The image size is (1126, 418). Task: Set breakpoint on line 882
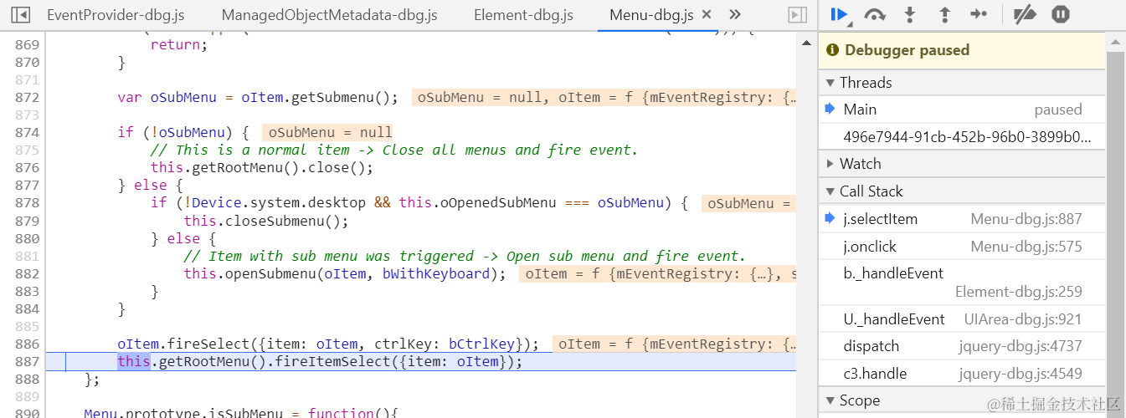pos(27,273)
